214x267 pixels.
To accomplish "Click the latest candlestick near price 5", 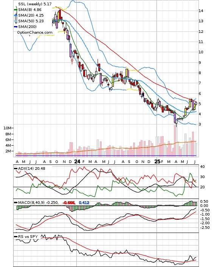I will coord(196,103).
